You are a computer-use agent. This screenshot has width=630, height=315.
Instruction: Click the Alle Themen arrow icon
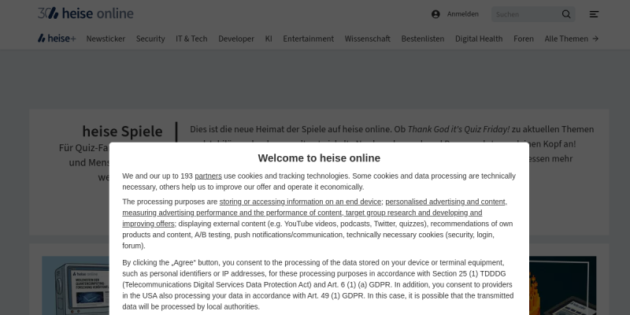point(595,39)
